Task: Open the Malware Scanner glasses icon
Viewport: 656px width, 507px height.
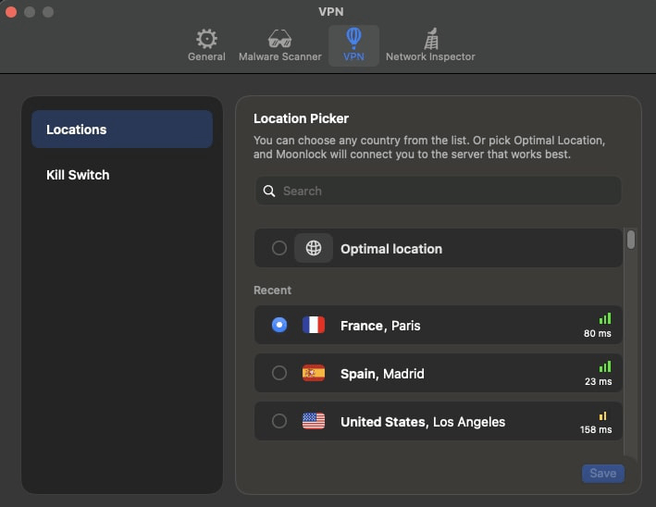Action: (280, 39)
